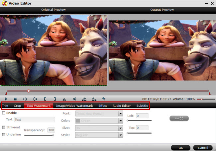The height and width of the screenshot is (151, 216).
Task: Flip the video vertically
Action: (x=74, y=99)
